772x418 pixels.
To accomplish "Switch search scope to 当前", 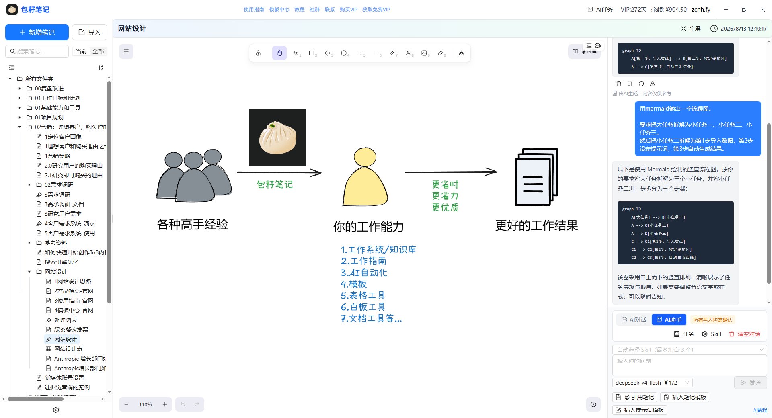I will pyautogui.click(x=81, y=51).
